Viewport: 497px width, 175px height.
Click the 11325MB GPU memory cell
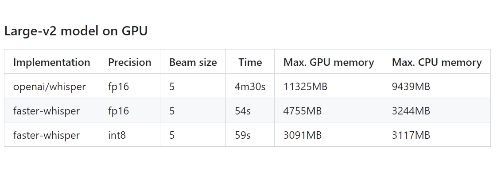tap(305, 86)
